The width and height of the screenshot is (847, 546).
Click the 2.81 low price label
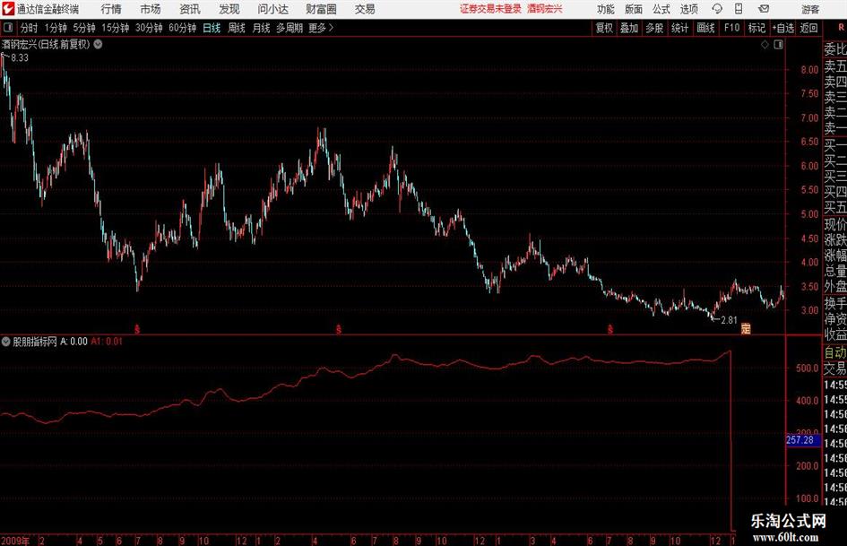729,320
